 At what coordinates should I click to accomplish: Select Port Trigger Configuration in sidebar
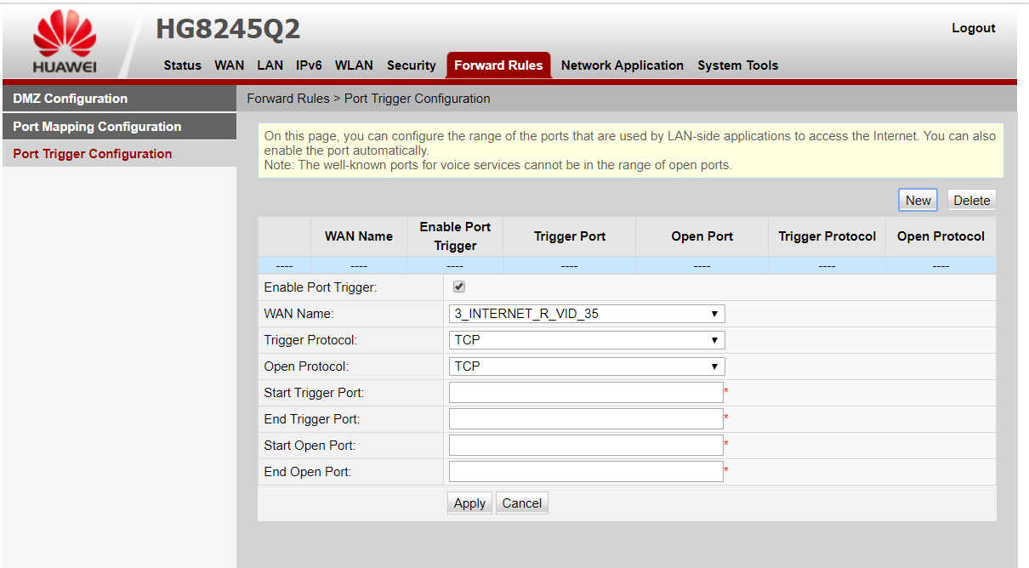[x=119, y=154]
